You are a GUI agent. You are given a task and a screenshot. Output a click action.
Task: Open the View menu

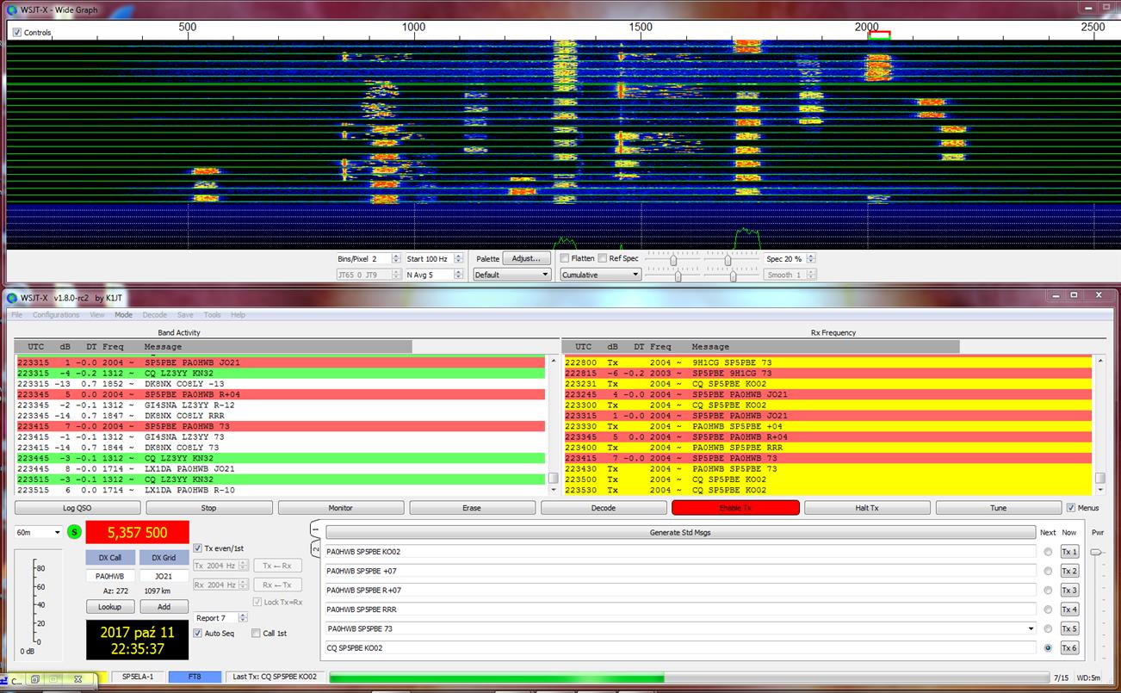(97, 315)
